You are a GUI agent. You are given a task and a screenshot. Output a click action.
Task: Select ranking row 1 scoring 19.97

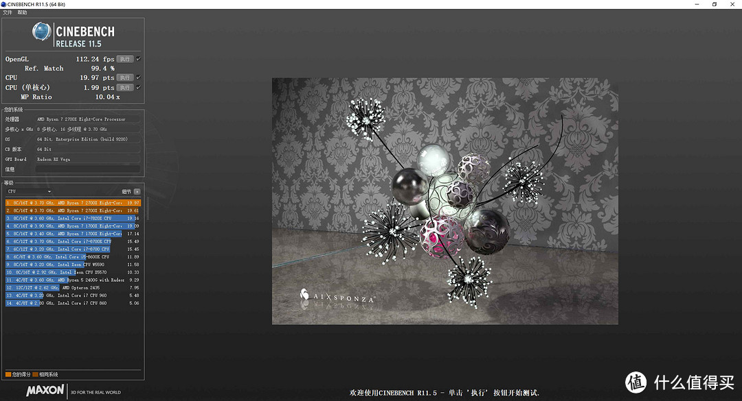pyautogui.click(x=74, y=203)
